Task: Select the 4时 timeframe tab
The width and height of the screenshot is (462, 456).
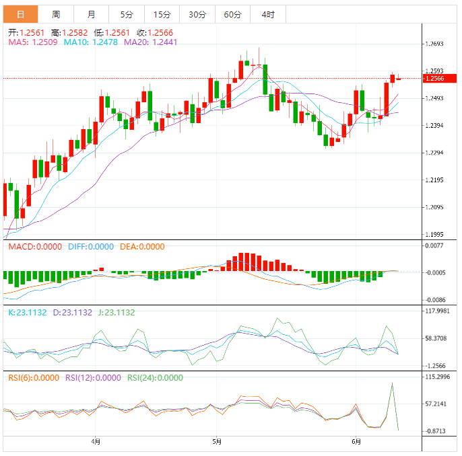Action: click(267, 14)
